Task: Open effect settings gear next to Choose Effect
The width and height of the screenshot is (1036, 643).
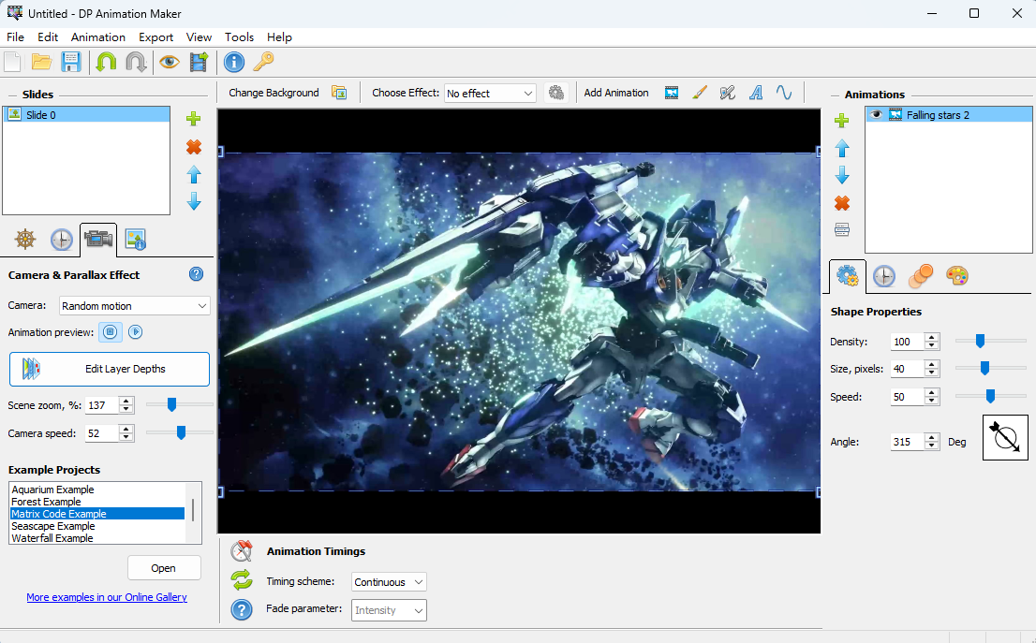Action: pos(556,93)
